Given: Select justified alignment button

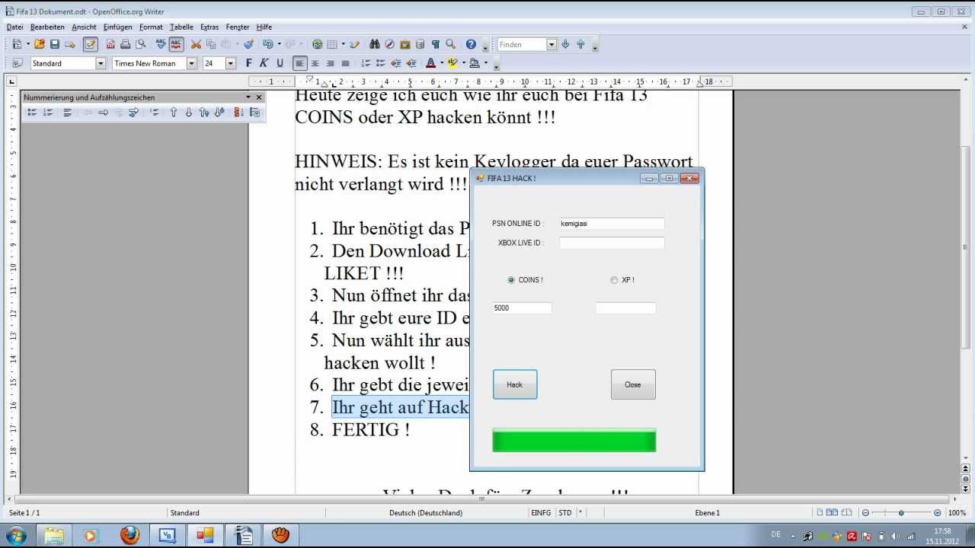Looking at the screenshot, I should pos(346,63).
